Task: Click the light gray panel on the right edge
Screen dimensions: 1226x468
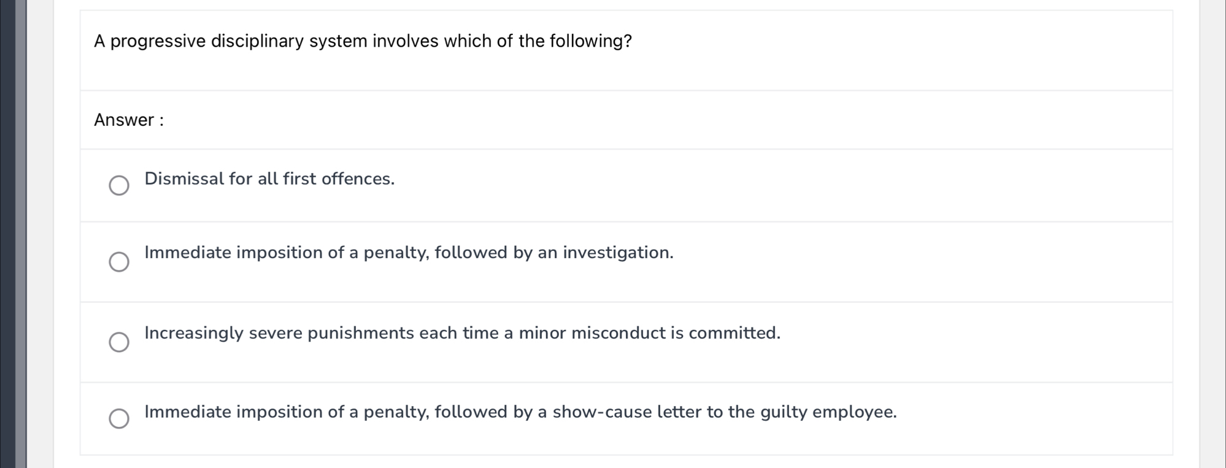Action: [1212, 234]
